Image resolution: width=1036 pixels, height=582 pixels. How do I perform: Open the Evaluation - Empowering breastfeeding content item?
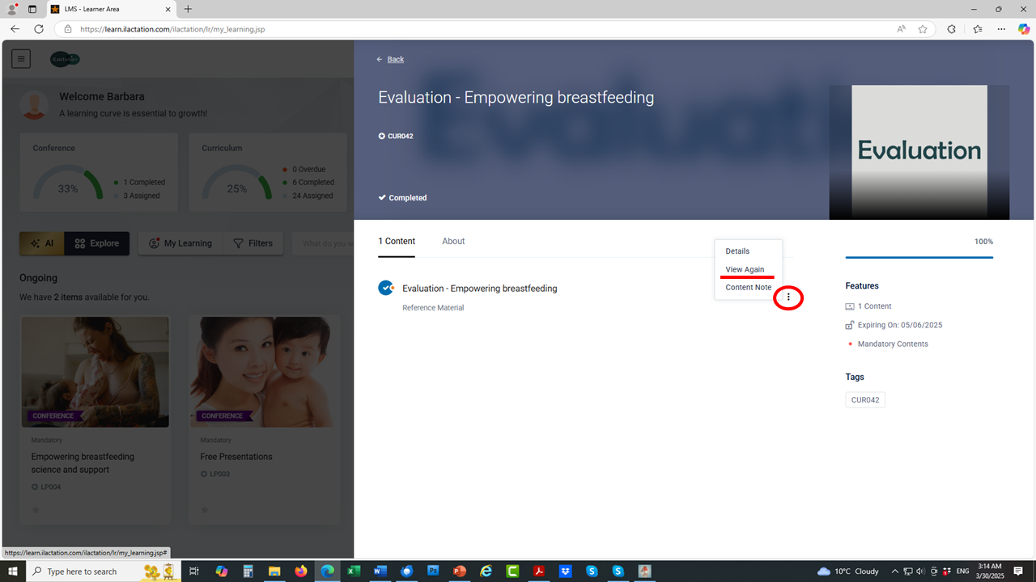pyautogui.click(x=480, y=289)
